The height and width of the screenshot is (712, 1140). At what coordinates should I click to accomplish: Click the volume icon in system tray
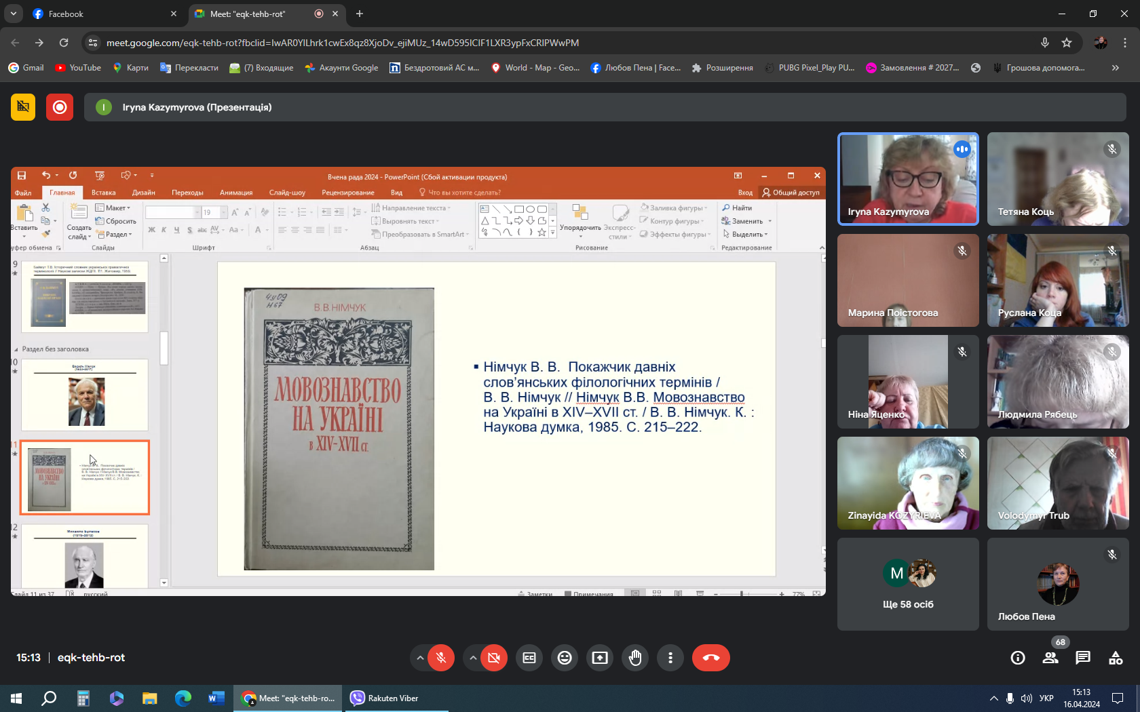tap(1026, 698)
